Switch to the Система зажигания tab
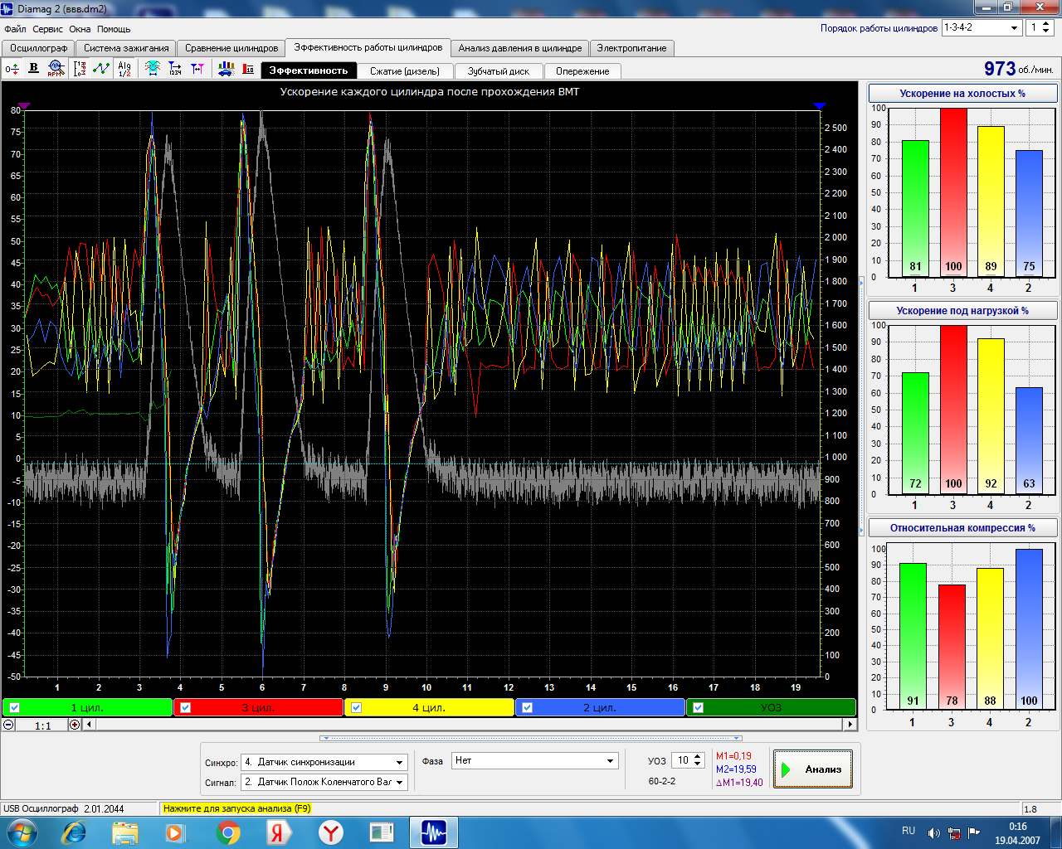This screenshot has height=849, width=1062. pos(126,48)
